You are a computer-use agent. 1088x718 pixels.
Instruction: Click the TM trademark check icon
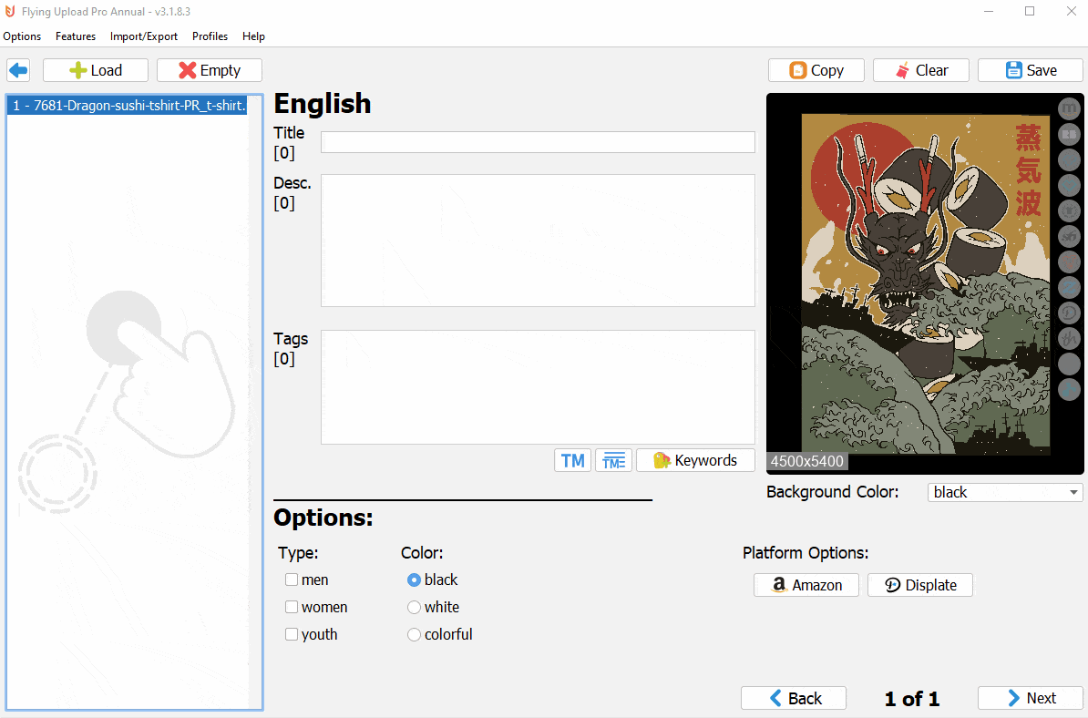click(572, 461)
